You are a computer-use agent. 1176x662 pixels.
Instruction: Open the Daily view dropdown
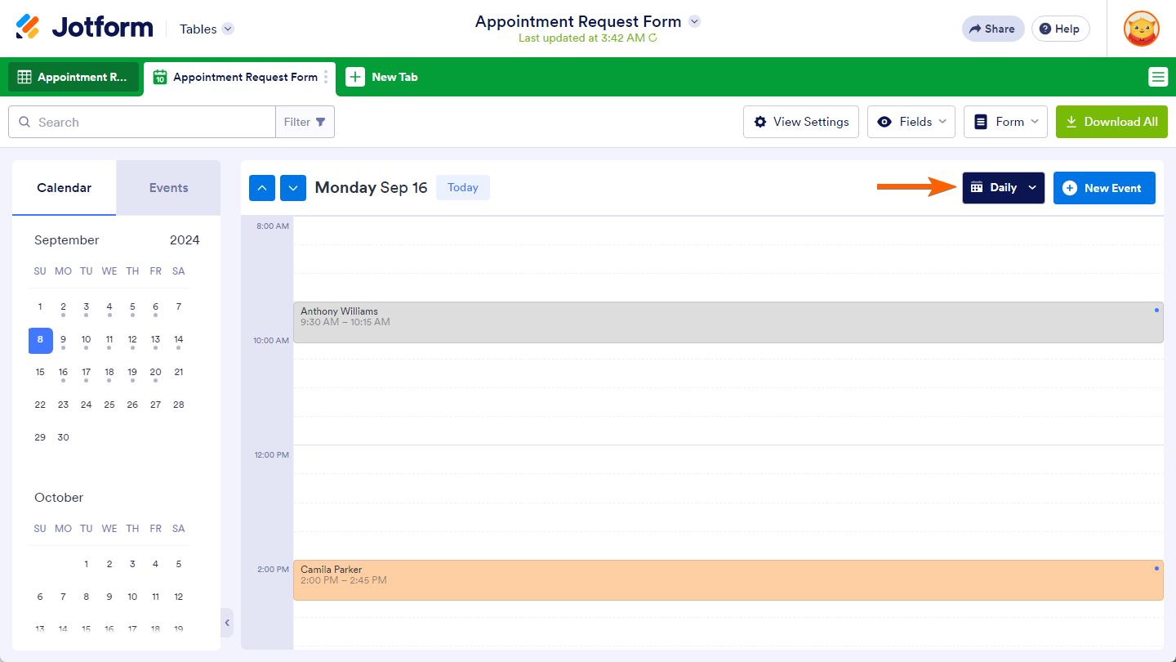point(1003,188)
